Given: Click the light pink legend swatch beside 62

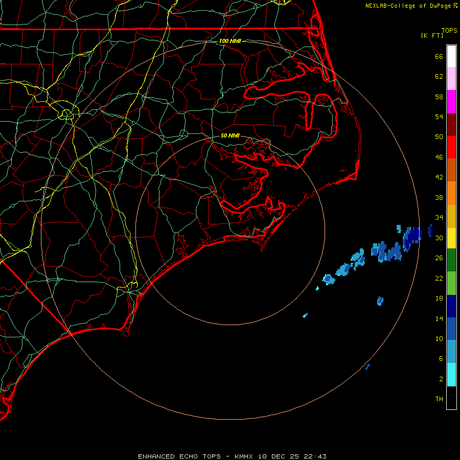Looking at the screenshot, I should [x=451, y=79].
